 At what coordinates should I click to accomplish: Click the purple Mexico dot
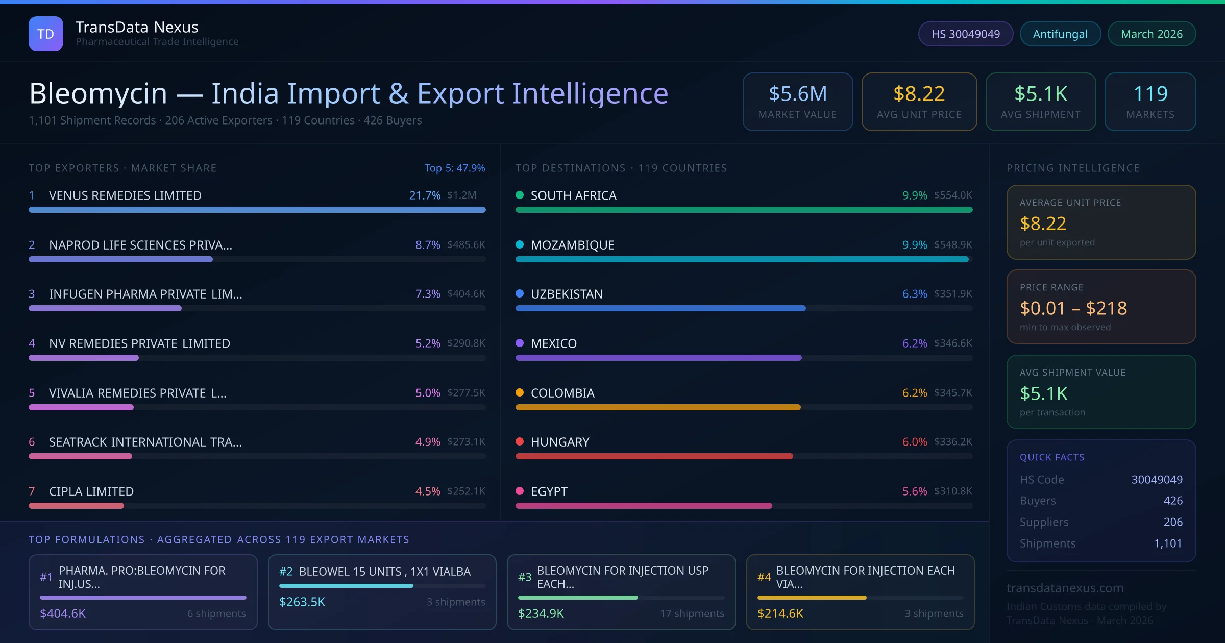point(520,343)
